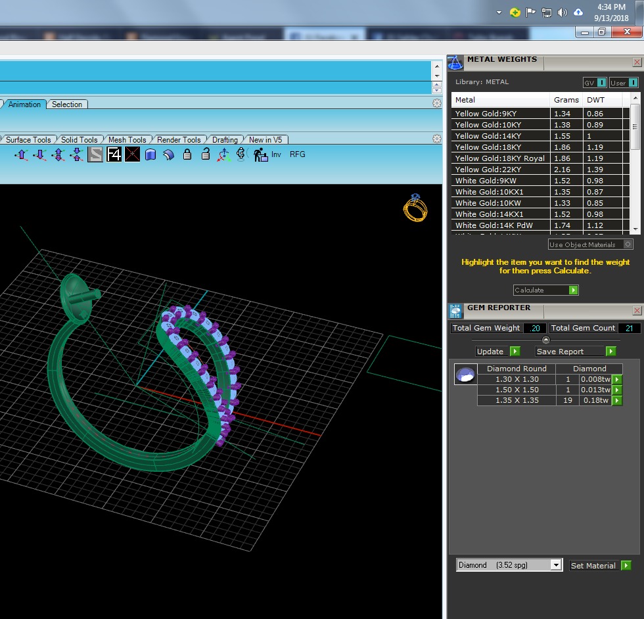The width and height of the screenshot is (644, 619).
Task: Click the Inv toolbar button
Action: (x=276, y=154)
